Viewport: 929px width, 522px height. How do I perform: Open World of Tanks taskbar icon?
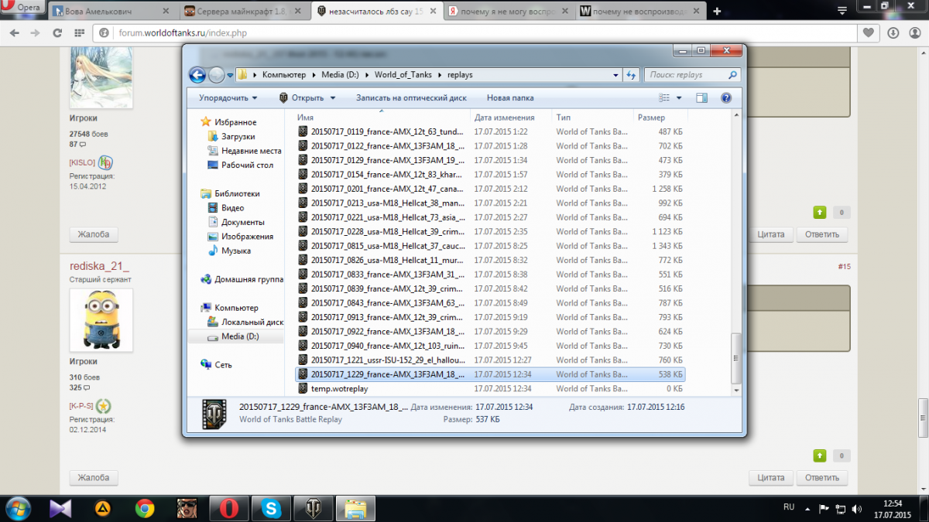[x=314, y=508]
